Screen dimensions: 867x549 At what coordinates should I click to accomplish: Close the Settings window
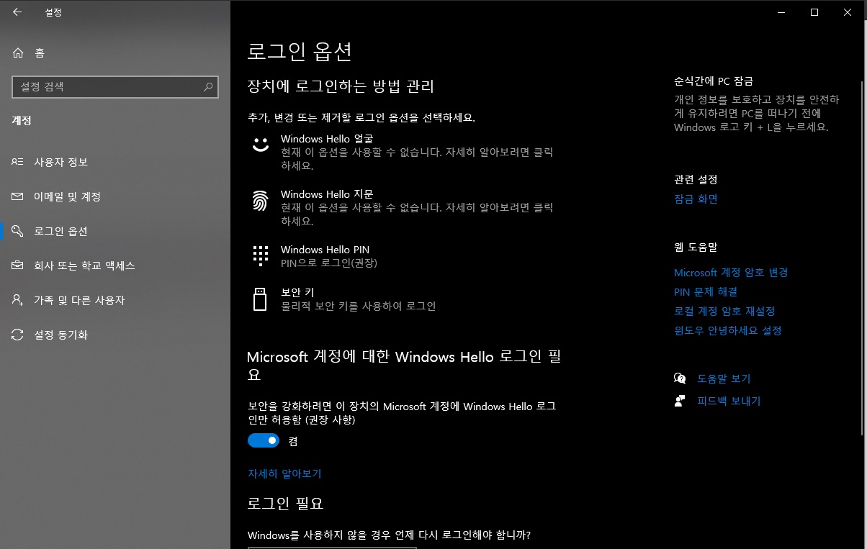tap(848, 12)
